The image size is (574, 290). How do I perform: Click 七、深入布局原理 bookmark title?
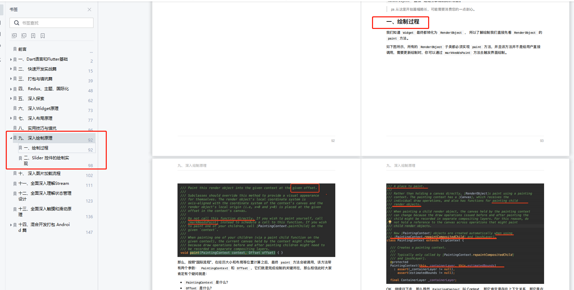(x=35, y=118)
